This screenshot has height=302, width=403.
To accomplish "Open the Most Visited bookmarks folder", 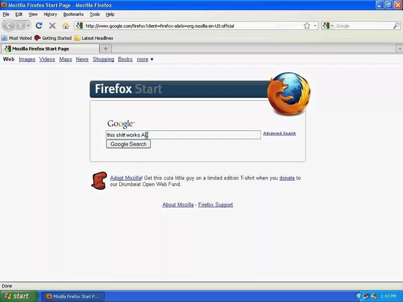I will click(x=17, y=38).
